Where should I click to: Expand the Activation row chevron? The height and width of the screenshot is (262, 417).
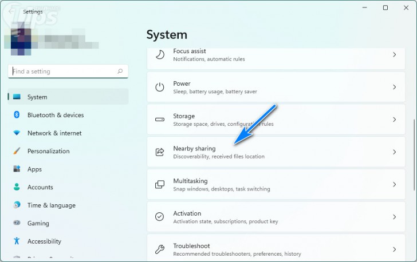click(395, 217)
